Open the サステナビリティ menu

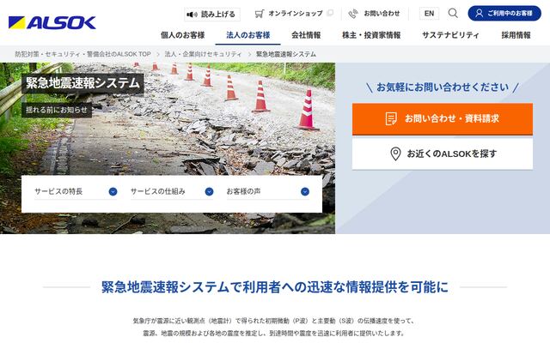(x=450, y=35)
